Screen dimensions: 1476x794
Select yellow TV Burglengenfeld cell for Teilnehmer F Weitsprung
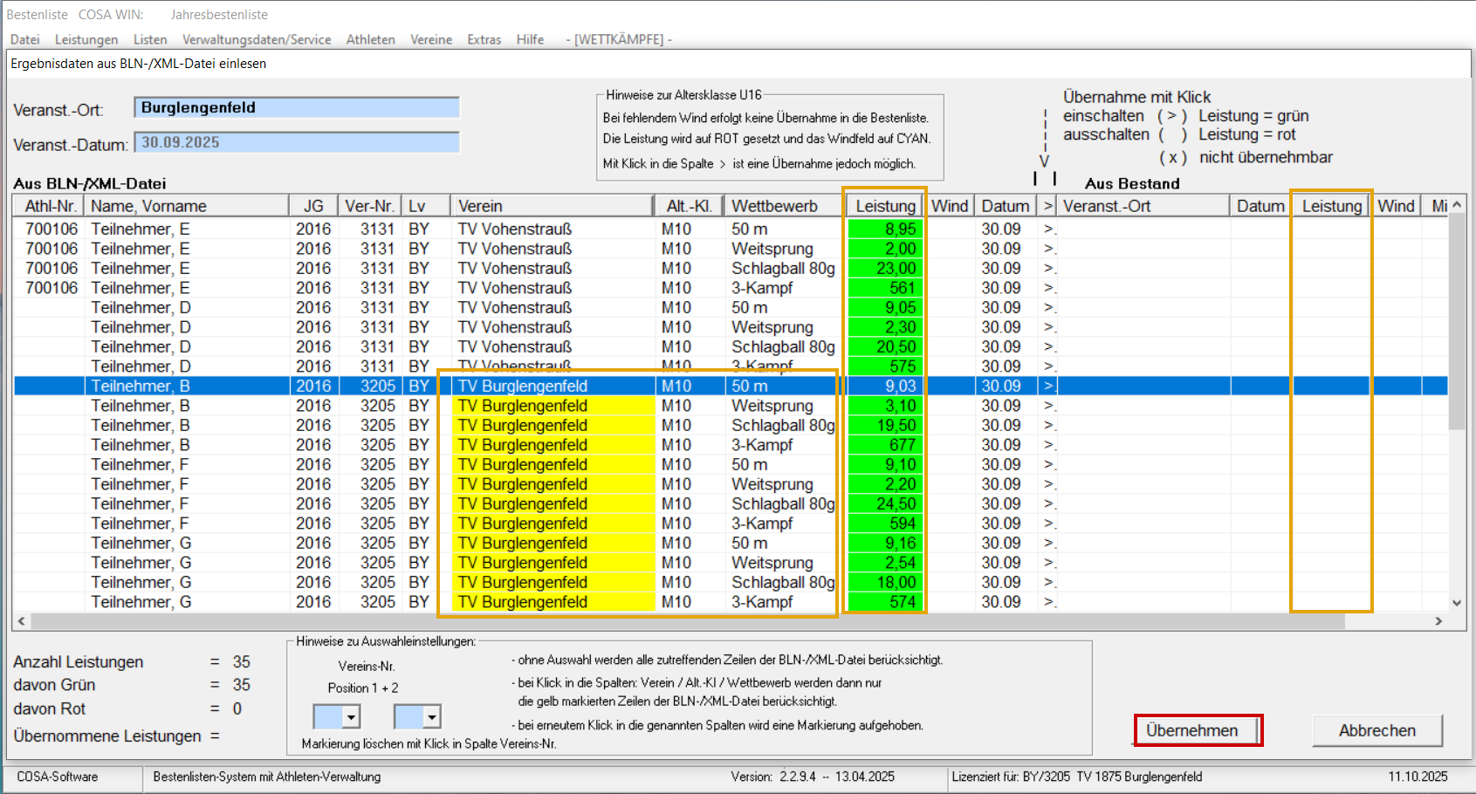coord(553,484)
